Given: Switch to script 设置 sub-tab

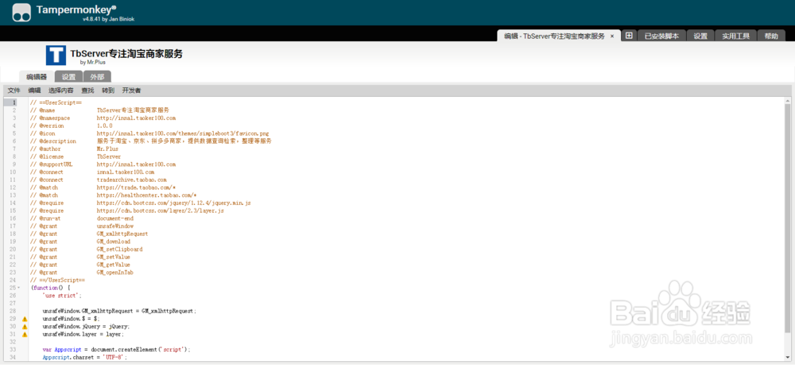Looking at the screenshot, I should (x=68, y=77).
